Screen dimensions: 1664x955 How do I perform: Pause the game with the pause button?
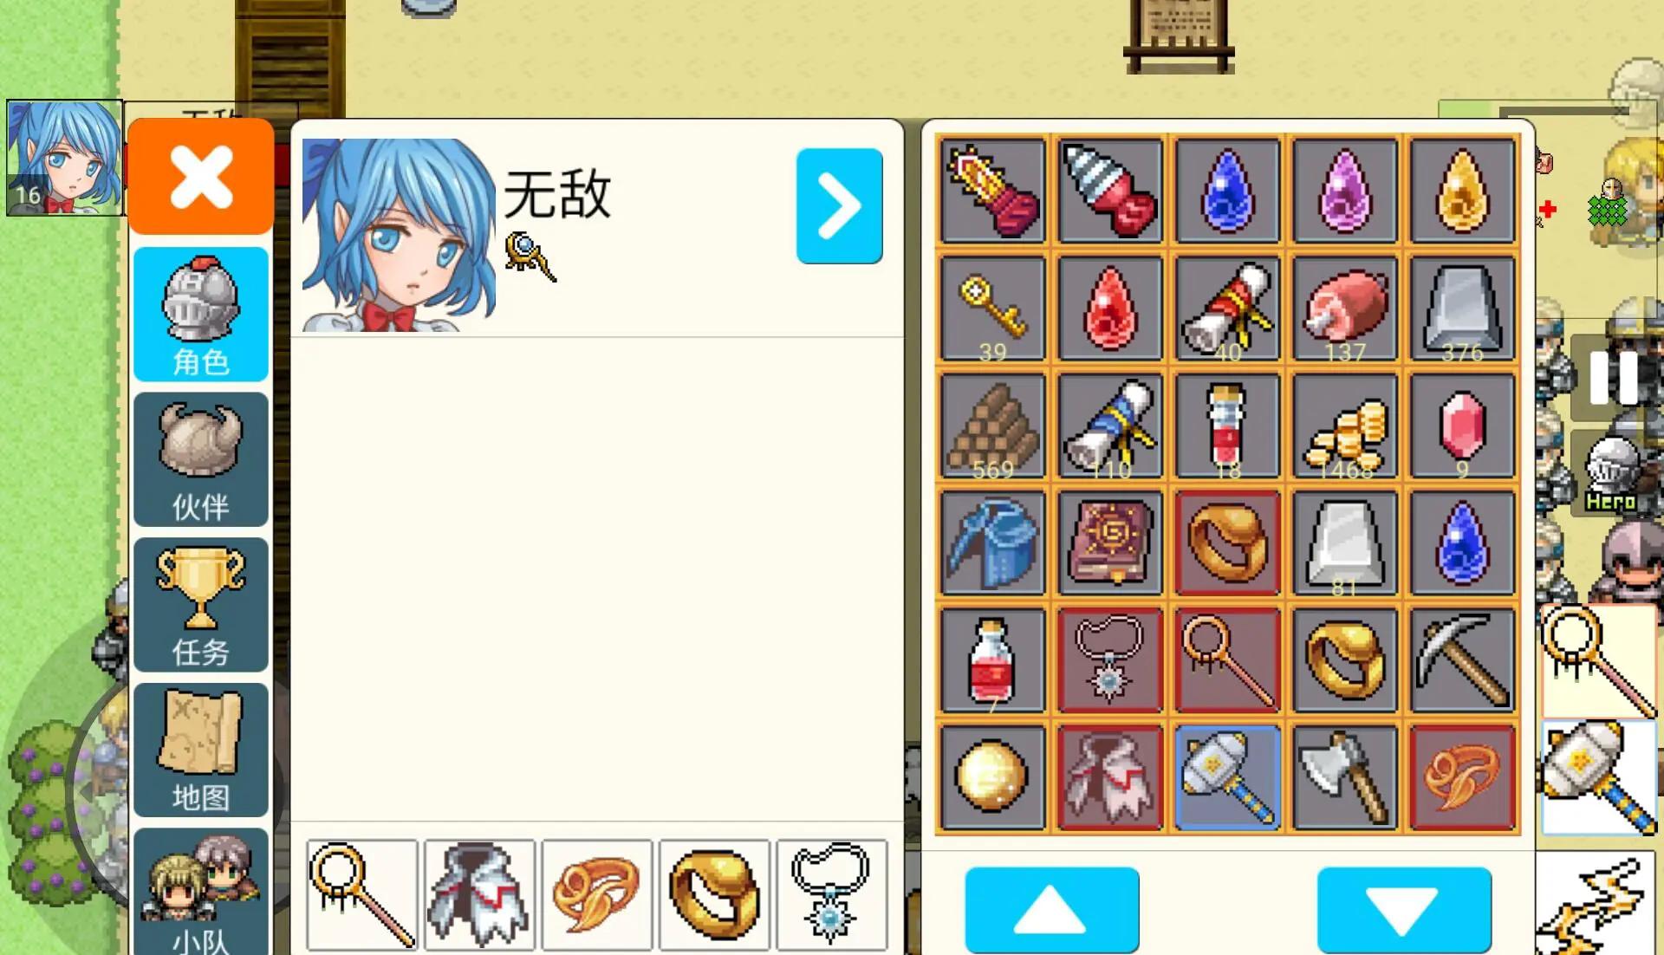pos(1614,378)
